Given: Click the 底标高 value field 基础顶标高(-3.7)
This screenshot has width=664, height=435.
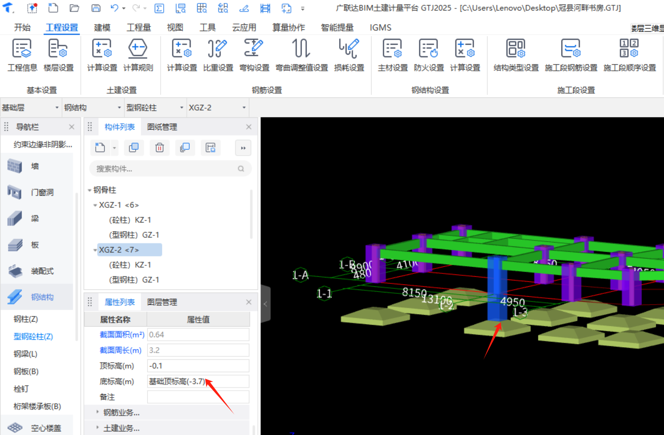Looking at the screenshot, I should 198,382.
